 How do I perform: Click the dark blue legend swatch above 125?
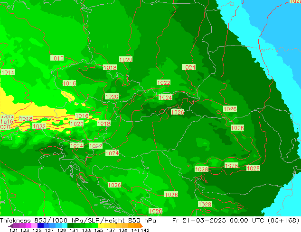tap(40, 225)
